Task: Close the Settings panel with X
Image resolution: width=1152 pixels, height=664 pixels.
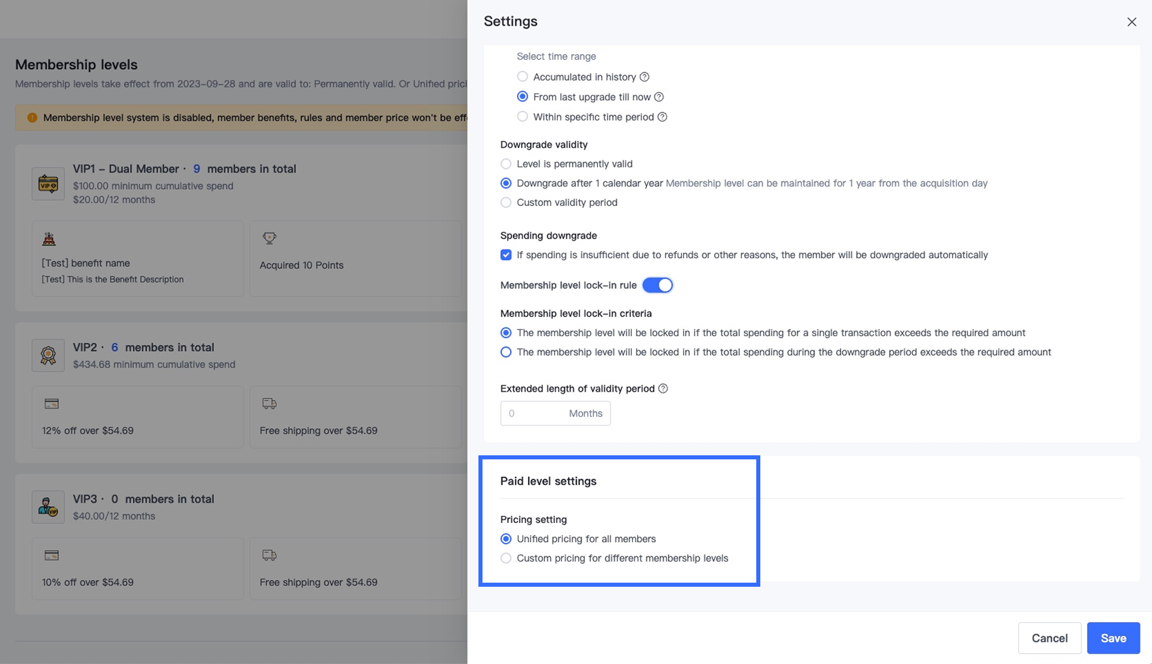Action: pyautogui.click(x=1132, y=22)
